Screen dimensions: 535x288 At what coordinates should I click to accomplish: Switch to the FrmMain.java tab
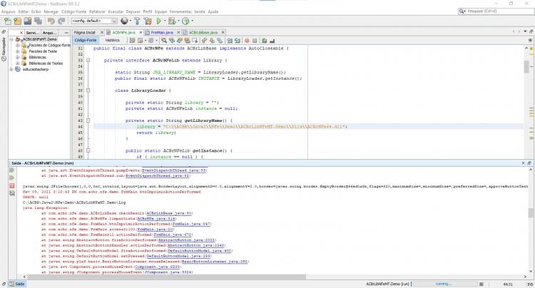(x=162, y=32)
